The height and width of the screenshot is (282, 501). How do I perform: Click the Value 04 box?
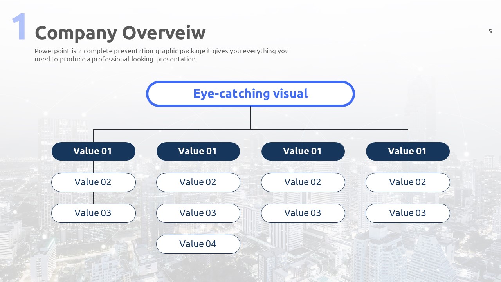pyautogui.click(x=198, y=244)
